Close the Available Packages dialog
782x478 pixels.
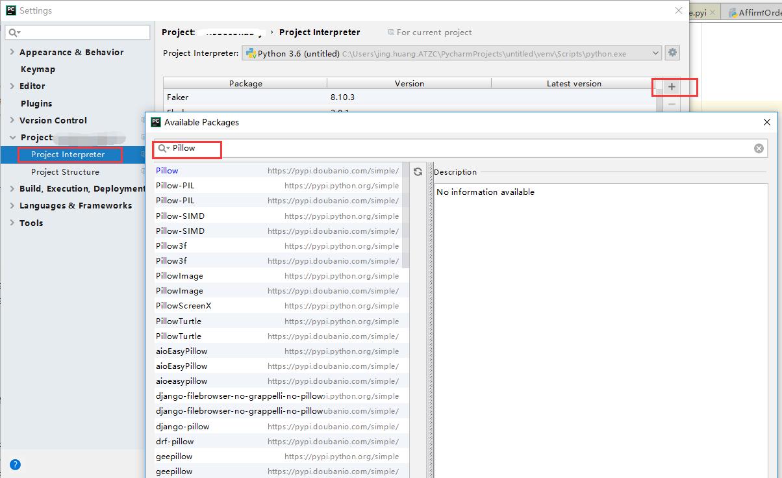pyautogui.click(x=767, y=122)
